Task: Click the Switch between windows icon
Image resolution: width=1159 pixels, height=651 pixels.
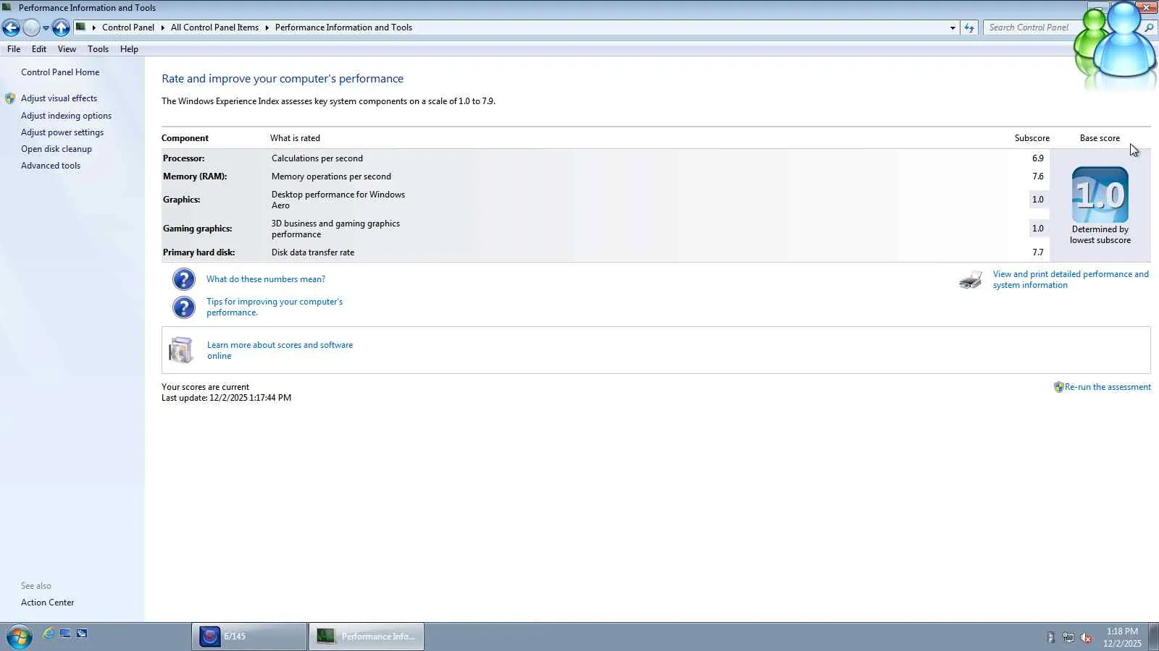Action: tap(82, 634)
